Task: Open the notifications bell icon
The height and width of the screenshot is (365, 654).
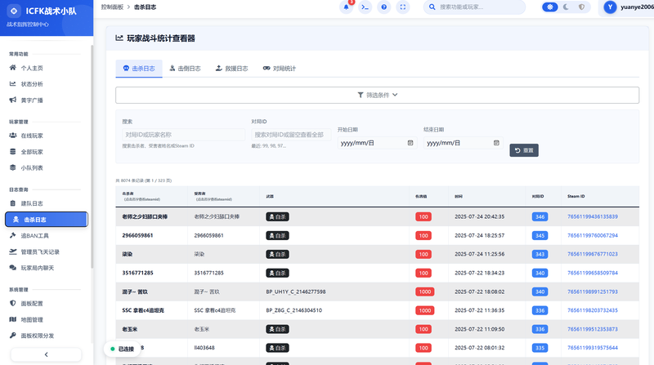Action: click(x=347, y=7)
